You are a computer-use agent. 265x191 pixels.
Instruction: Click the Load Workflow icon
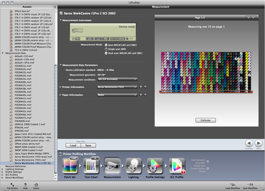233,185
